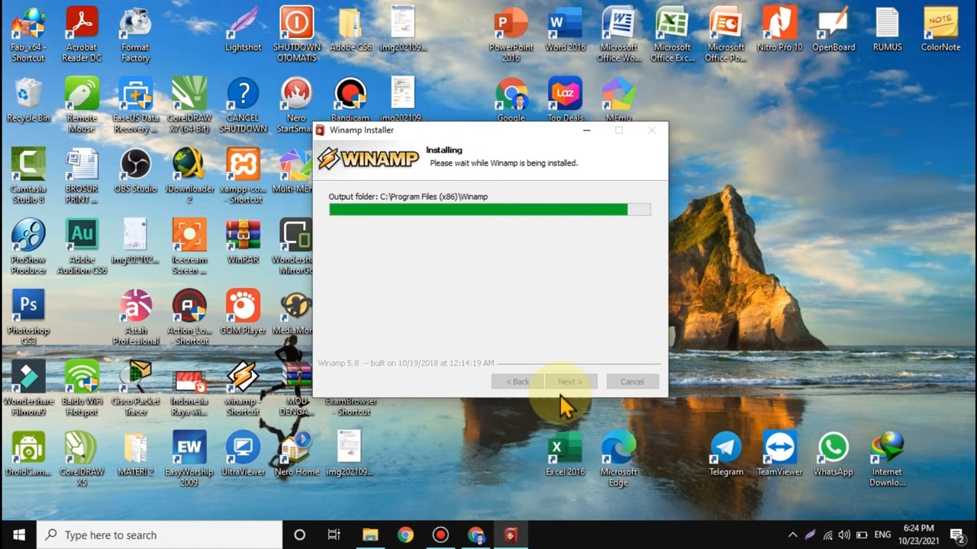Launch WinRAR desktop icon

pyautogui.click(x=243, y=242)
